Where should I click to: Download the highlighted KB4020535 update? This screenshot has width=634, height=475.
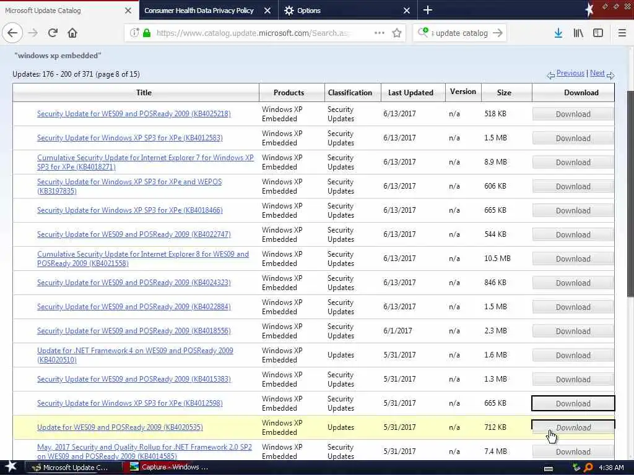pos(573,427)
